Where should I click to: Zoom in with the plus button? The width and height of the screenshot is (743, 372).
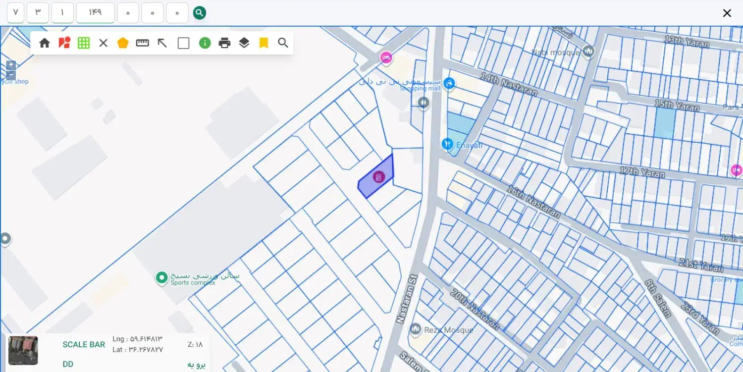[x=11, y=65]
